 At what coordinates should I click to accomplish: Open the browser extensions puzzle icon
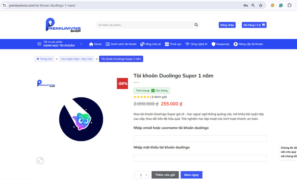[x=290, y=5]
